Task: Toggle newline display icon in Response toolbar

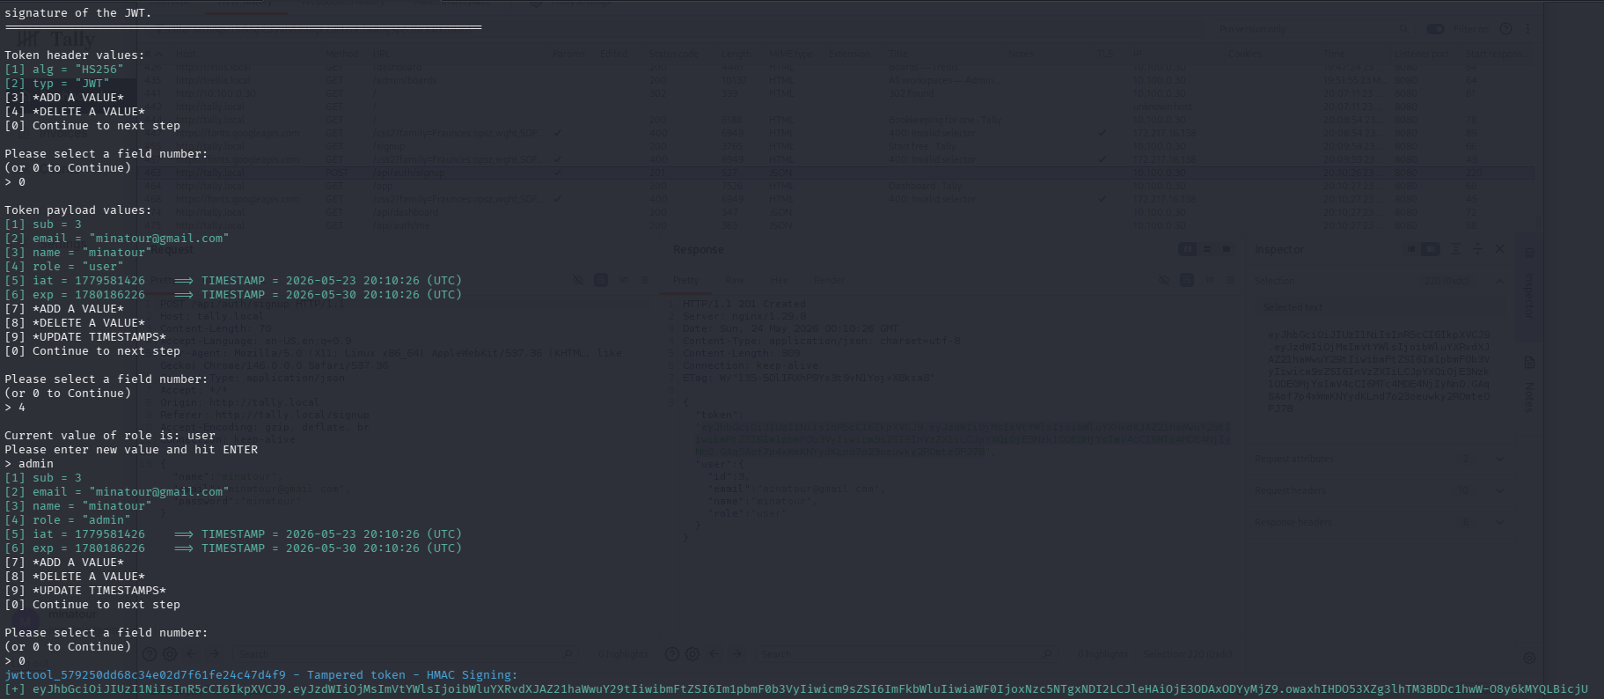Action: 1210,280
